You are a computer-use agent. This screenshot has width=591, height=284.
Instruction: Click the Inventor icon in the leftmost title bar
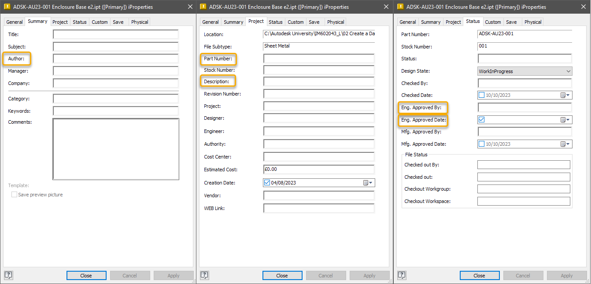[x=7, y=7]
